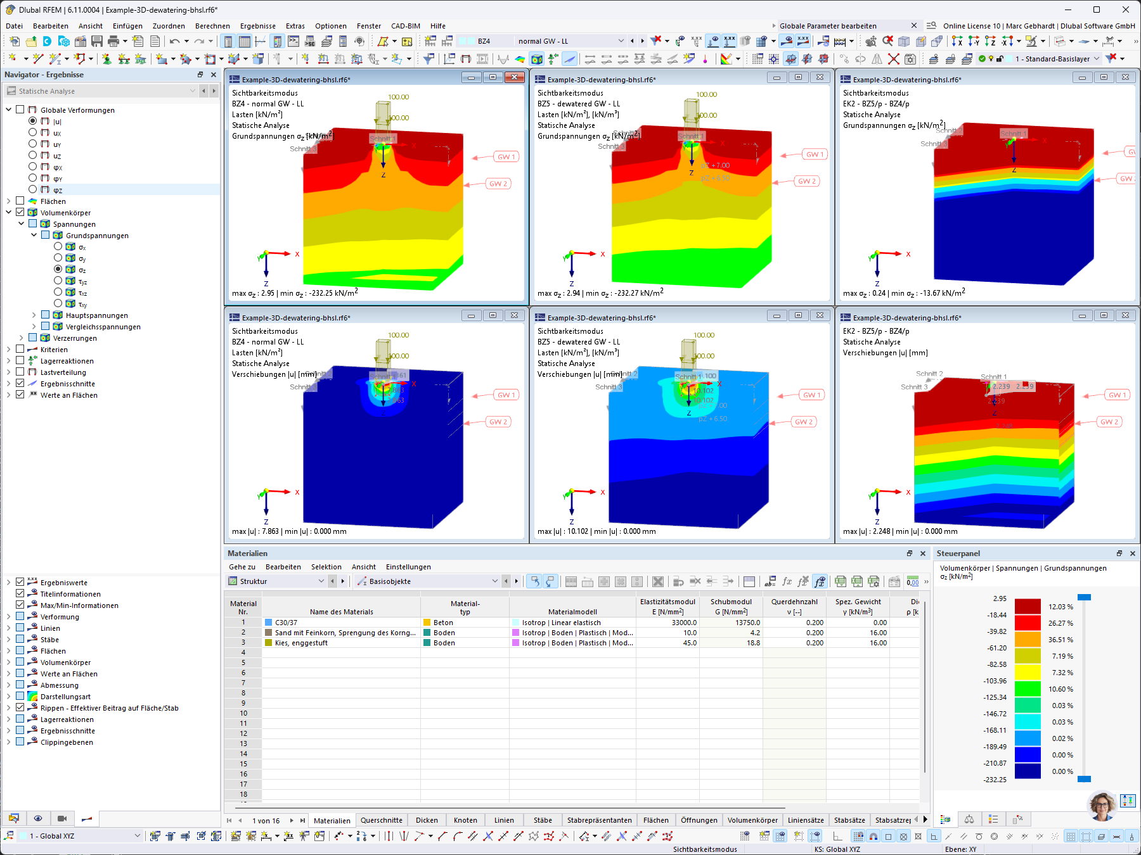This screenshot has width=1141, height=855.
Task: Toggle the Ergebnisschnitte checkbox
Action: coord(20,383)
